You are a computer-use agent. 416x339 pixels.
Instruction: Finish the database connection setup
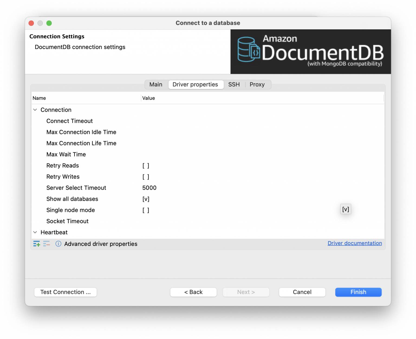coord(358,292)
